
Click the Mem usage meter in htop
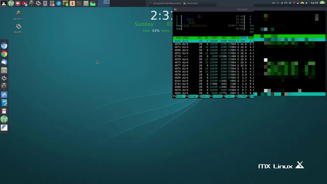tap(210, 26)
